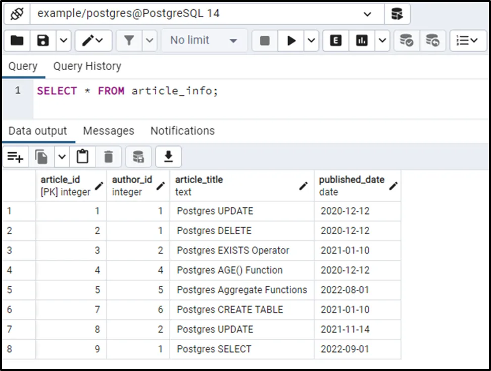491x371 pixels.
Task: Run the query with Execute button
Action: pos(291,41)
